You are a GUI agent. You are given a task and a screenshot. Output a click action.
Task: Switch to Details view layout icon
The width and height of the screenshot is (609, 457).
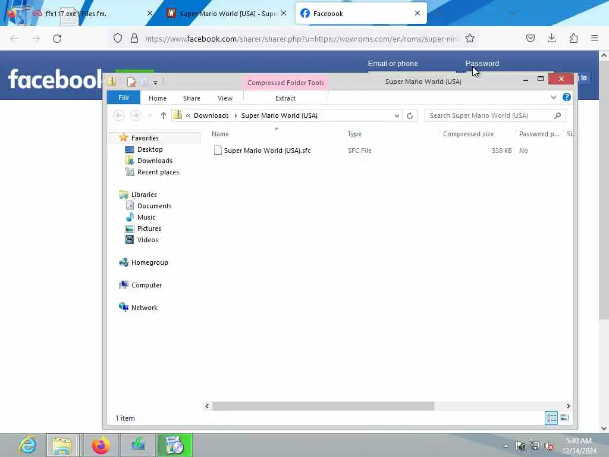(551, 418)
